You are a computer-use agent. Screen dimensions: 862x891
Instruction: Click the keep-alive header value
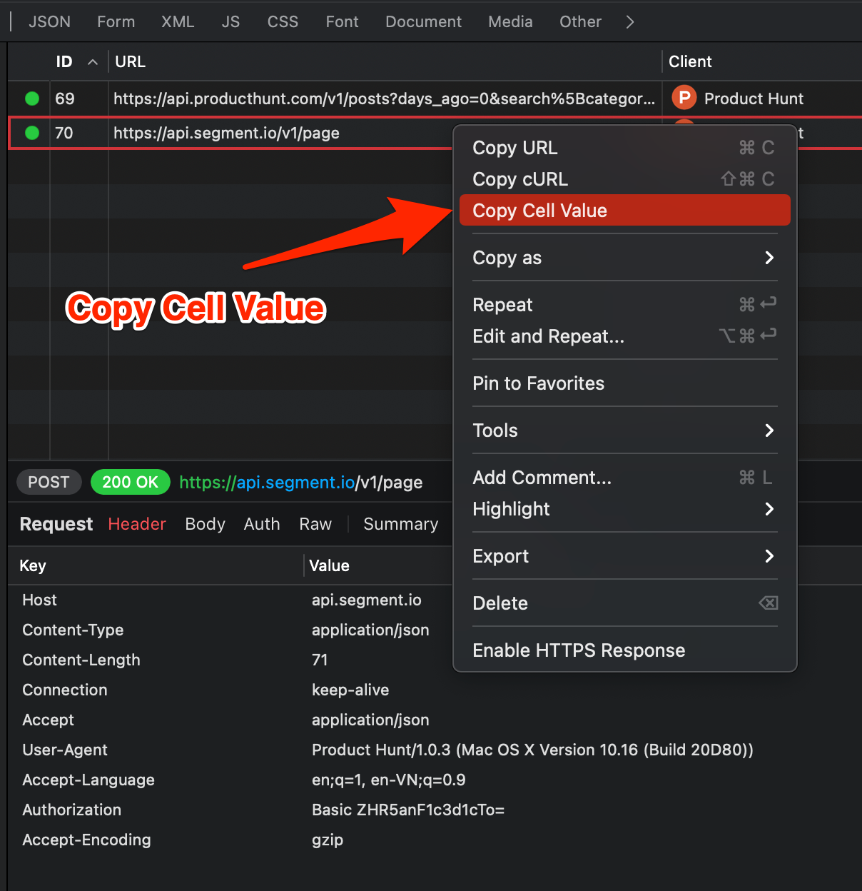[350, 690]
